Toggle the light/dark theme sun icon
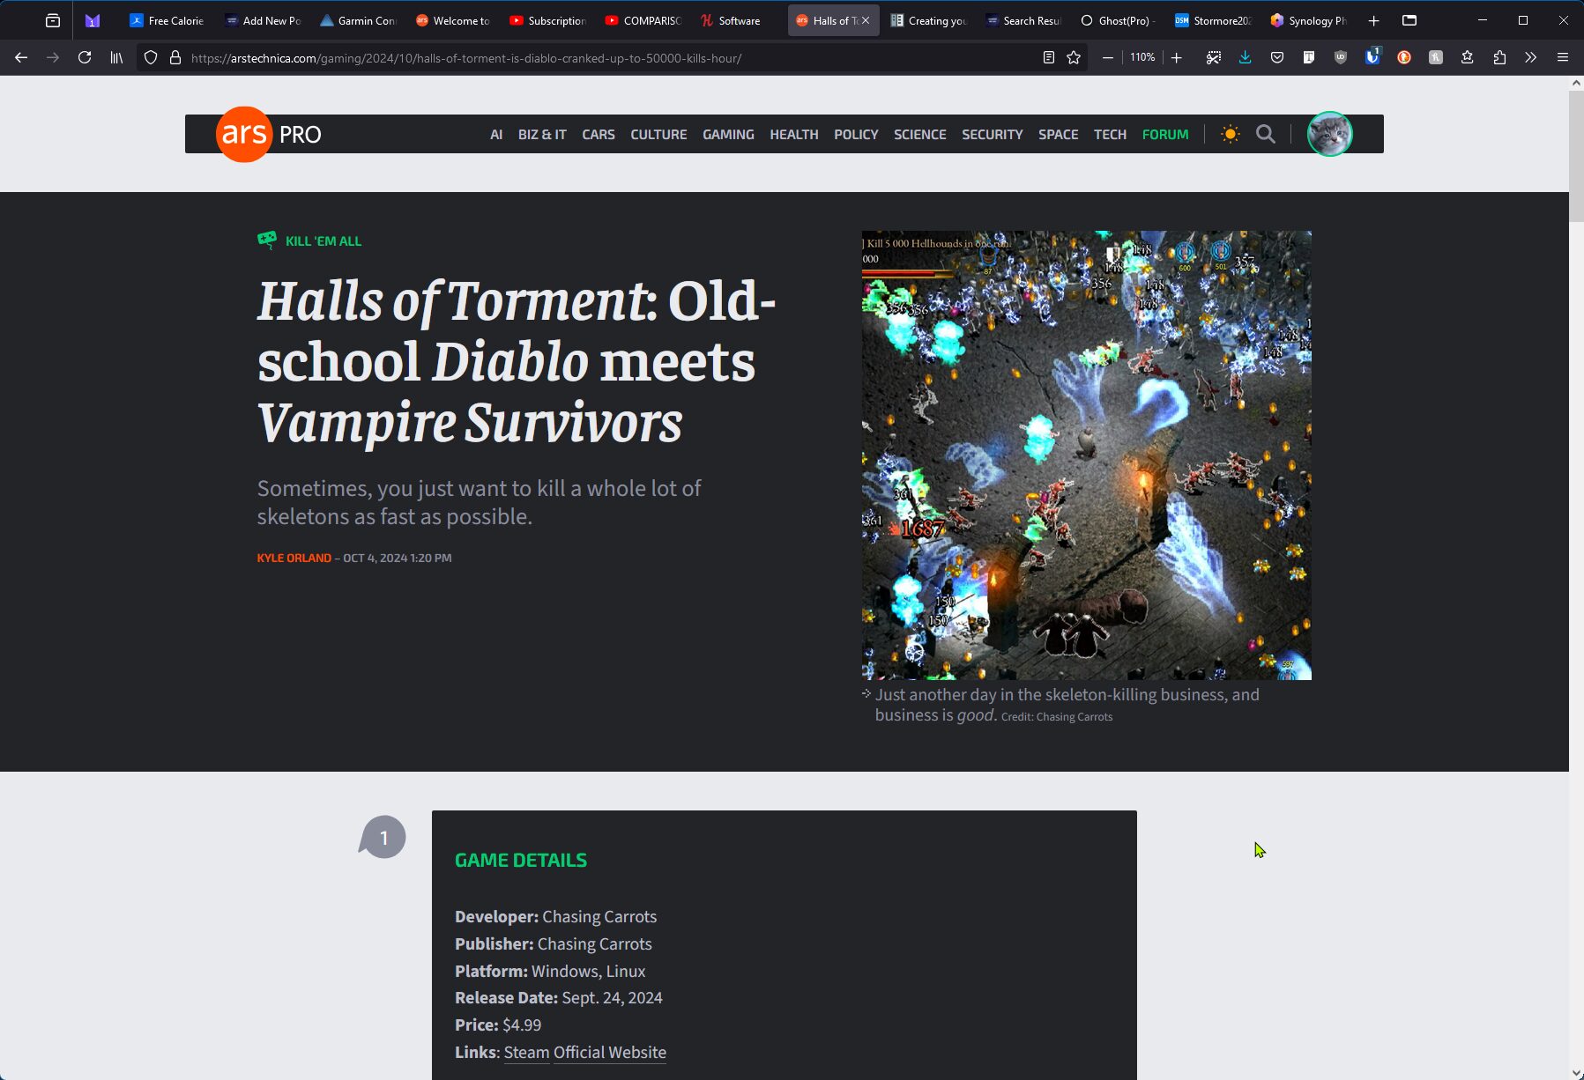The height and width of the screenshot is (1080, 1584). tap(1230, 134)
